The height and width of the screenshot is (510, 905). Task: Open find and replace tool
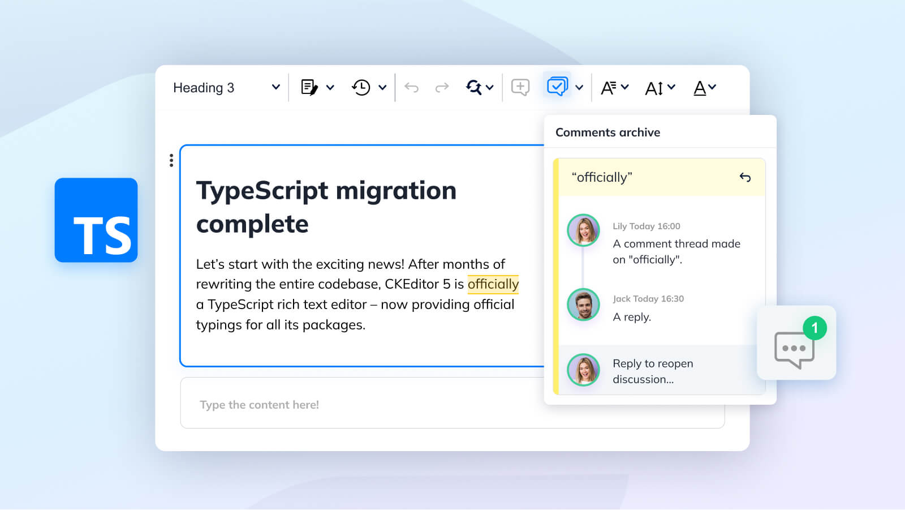tap(474, 87)
